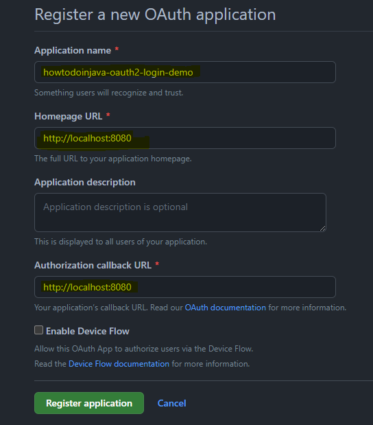Viewport: 373px width, 425px height.
Task: Click the red asterisk beside Homepage URL
Action: [x=108, y=115]
